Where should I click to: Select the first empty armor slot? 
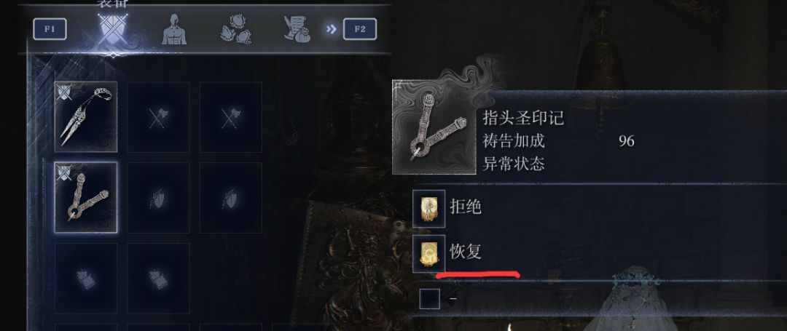click(86, 279)
